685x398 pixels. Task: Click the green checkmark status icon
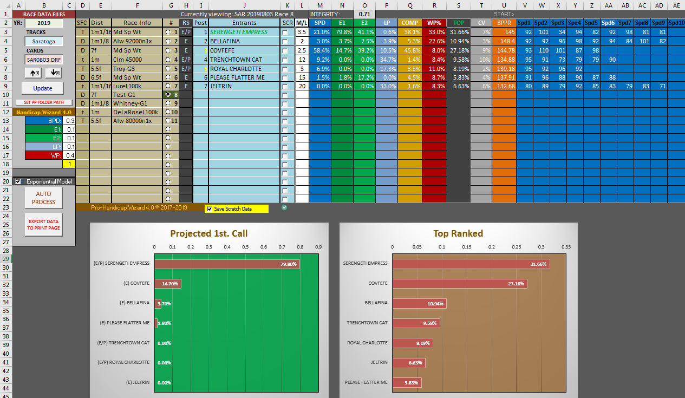(285, 207)
